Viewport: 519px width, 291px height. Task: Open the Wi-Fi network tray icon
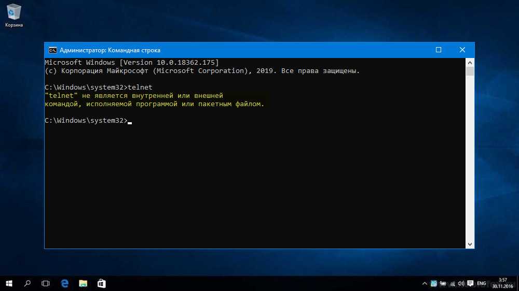(x=452, y=284)
